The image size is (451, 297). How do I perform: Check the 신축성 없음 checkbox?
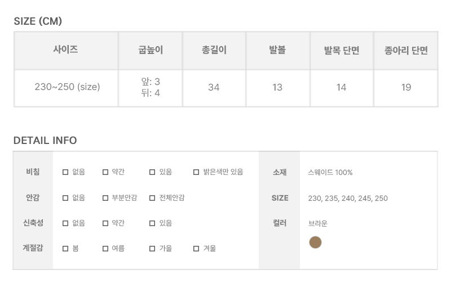[x=65, y=223]
